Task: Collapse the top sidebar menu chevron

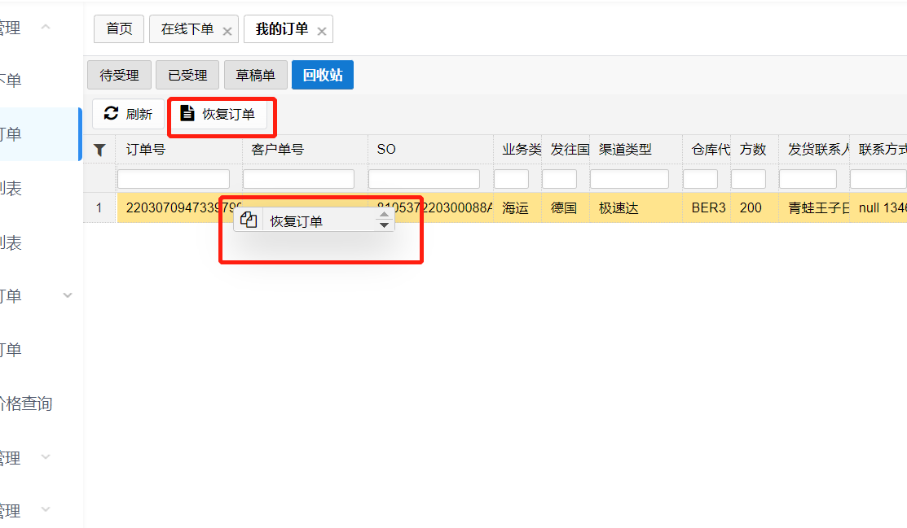Action: 46,27
